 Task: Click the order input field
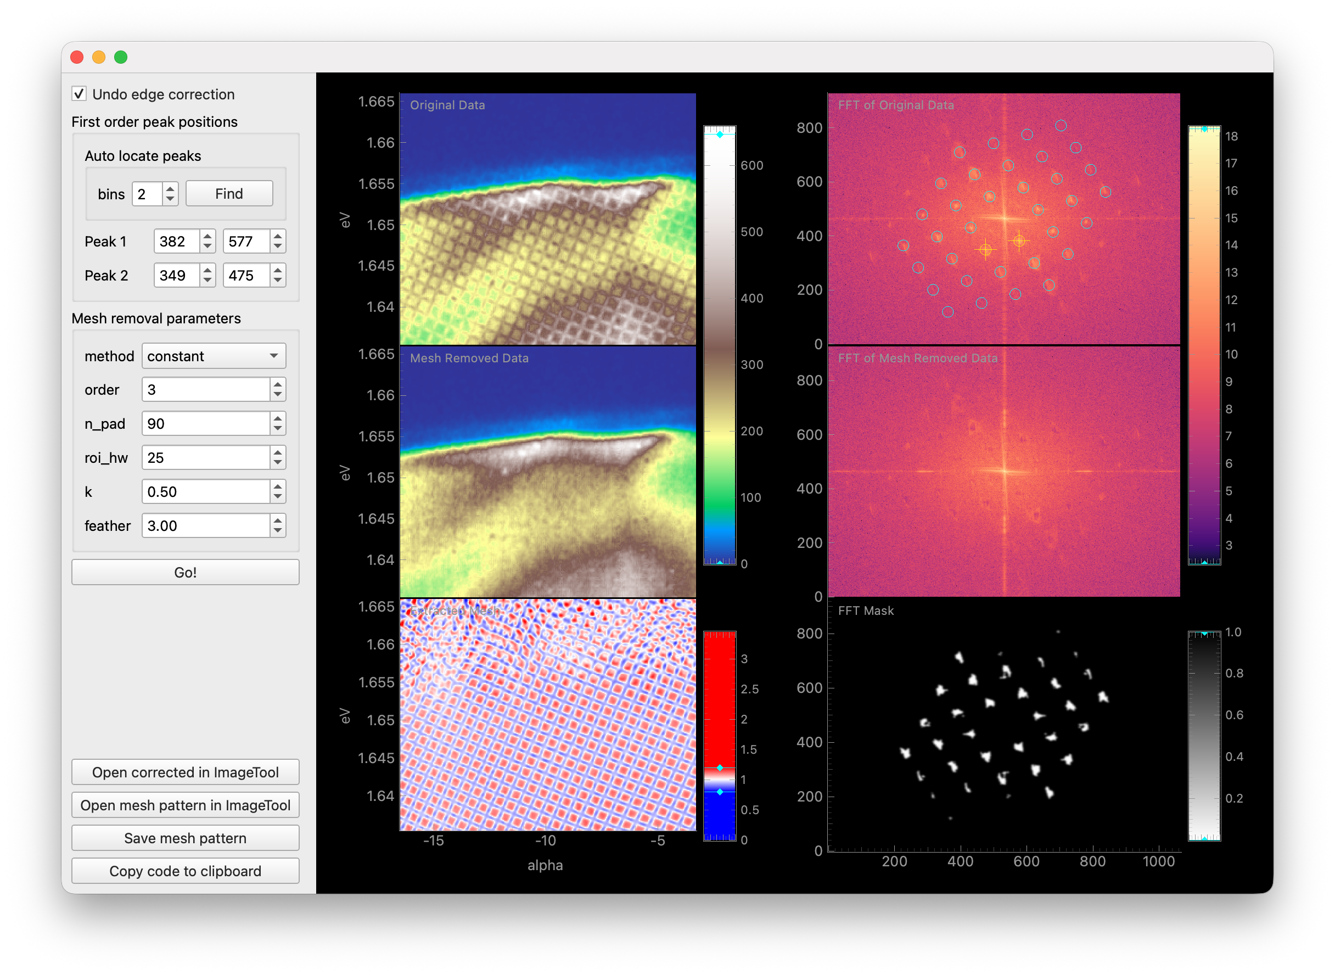coord(206,390)
